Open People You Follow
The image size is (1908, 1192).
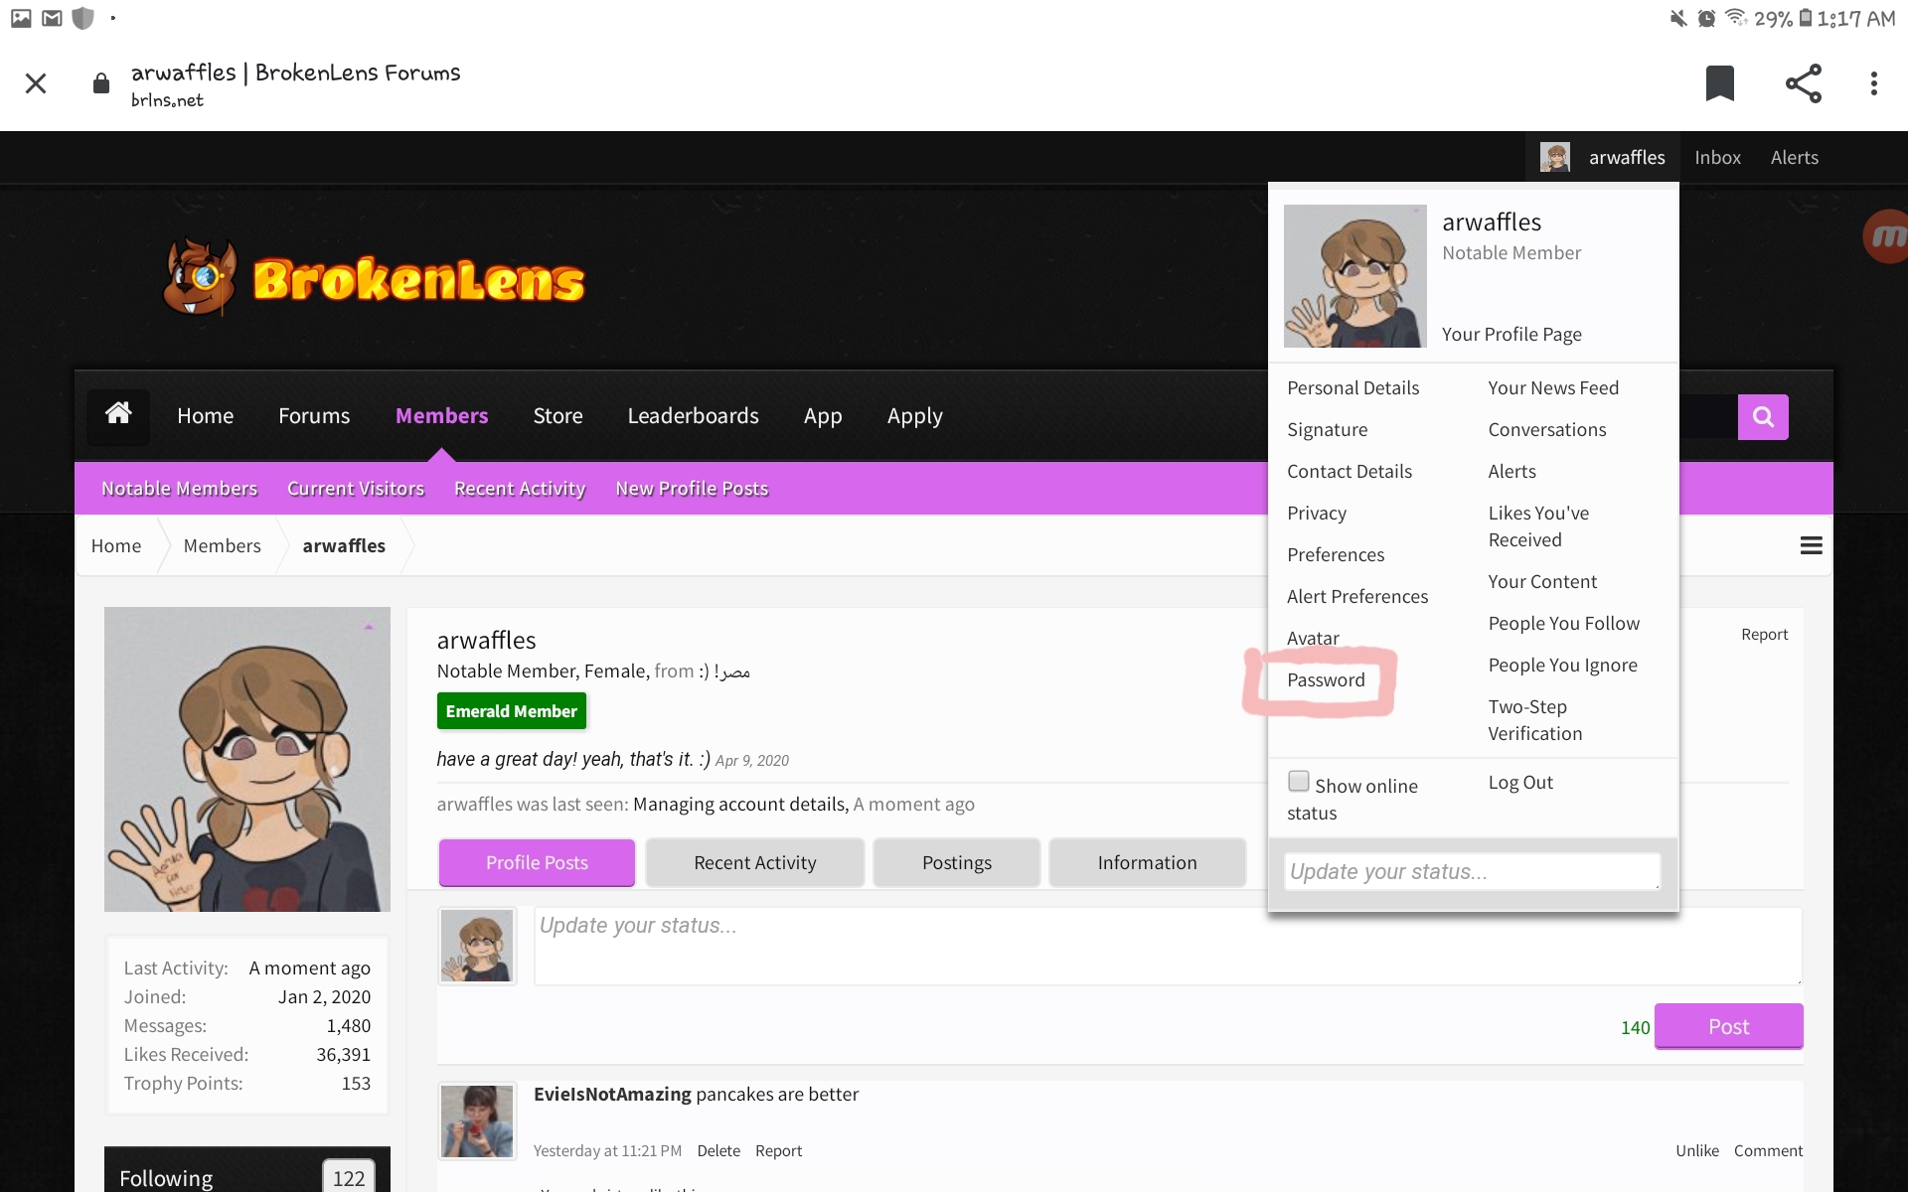coord(1563,623)
